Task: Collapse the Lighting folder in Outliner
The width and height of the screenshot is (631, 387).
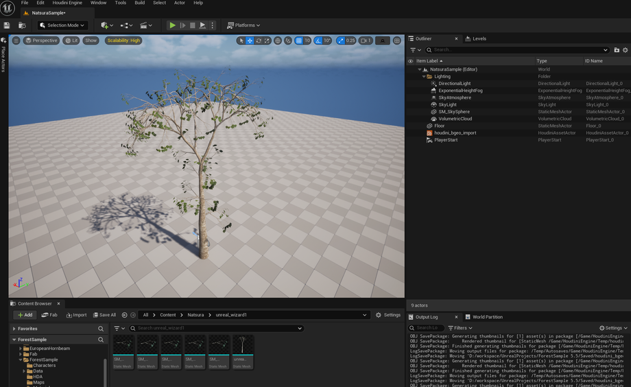Action: pos(424,77)
